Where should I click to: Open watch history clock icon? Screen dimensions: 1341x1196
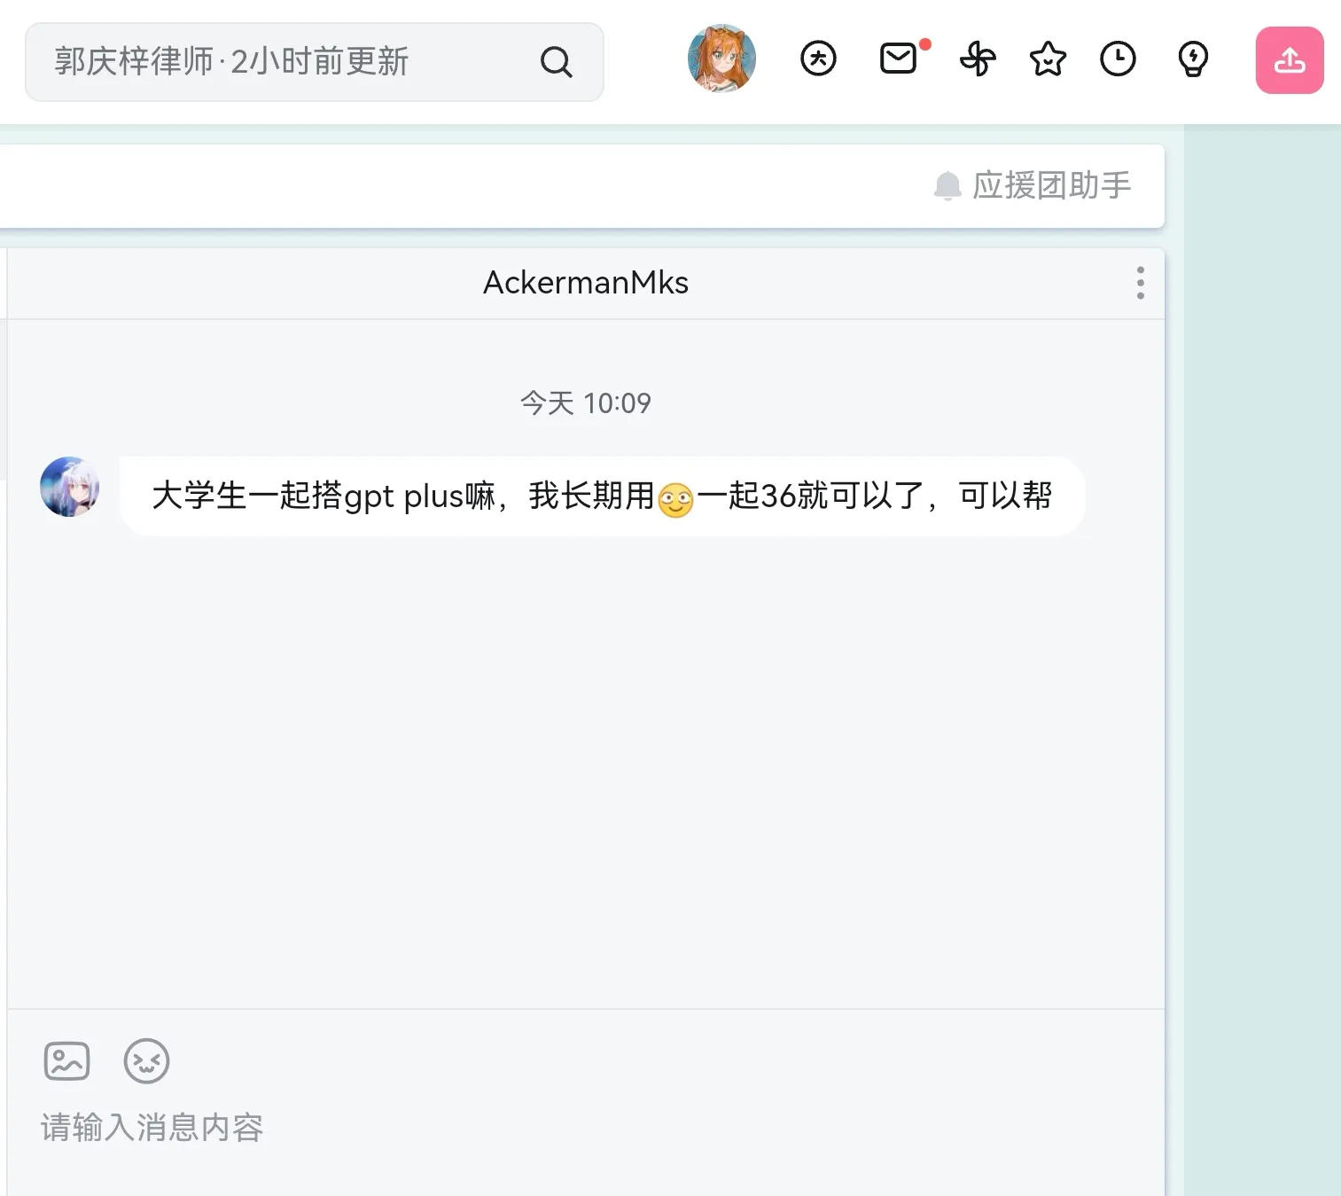[x=1118, y=59]
